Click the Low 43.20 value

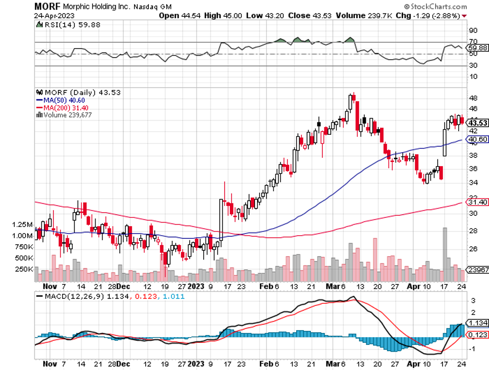point(265,16)
